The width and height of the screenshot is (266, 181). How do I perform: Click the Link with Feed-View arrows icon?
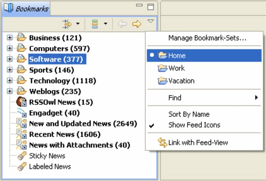pyautogui.click(x=162, y=142)
